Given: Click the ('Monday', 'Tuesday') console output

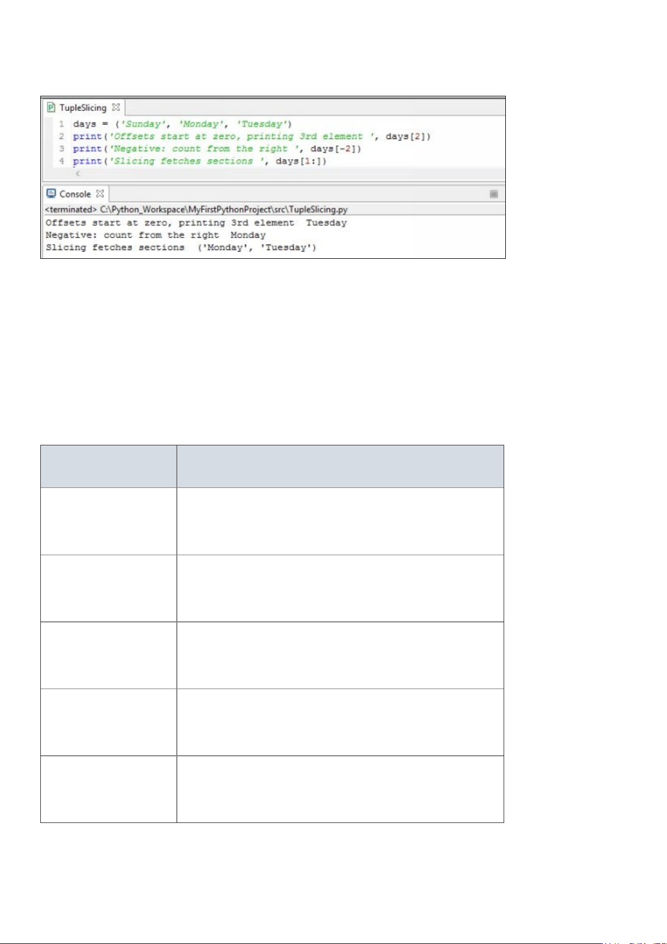Looking at the screenshot, I should 257,248.
